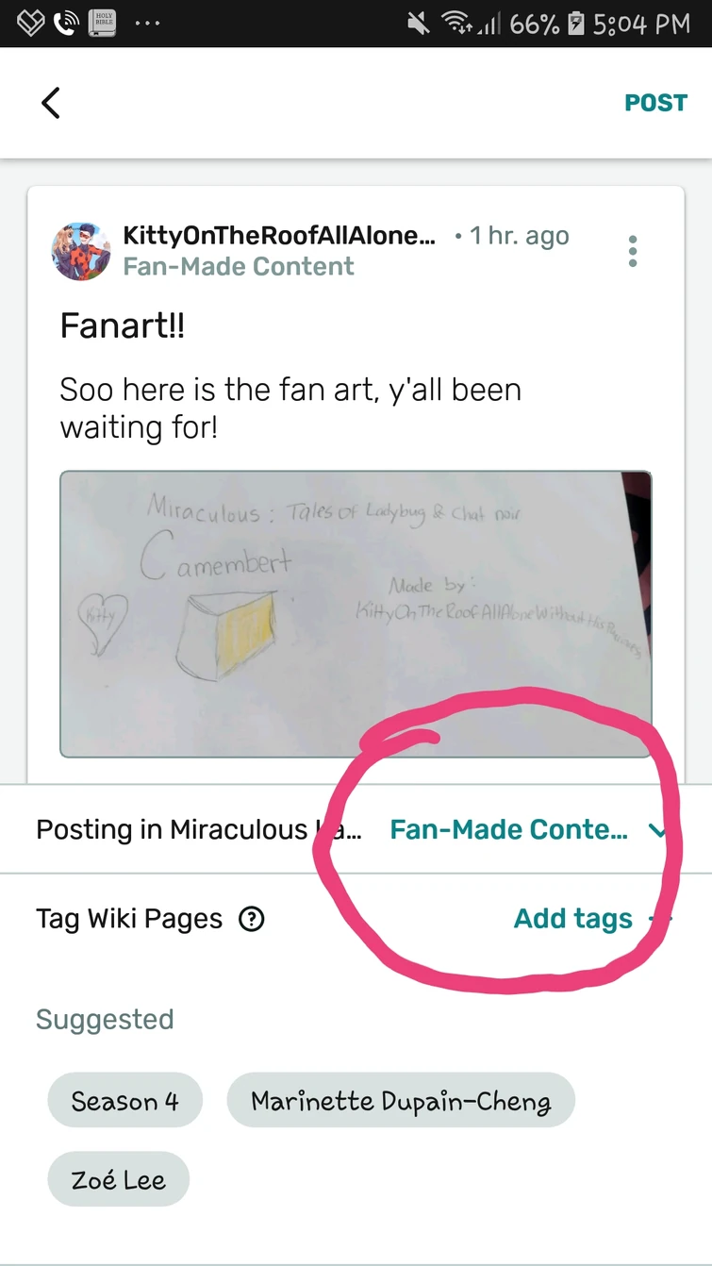This screenshot has width=712, height=1266.
Task: Tap the muted sound status icon
Action: point(419,23)
